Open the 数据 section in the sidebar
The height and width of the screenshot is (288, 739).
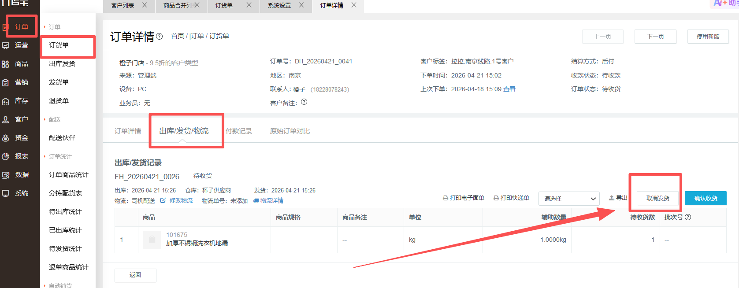click(16, 175)
